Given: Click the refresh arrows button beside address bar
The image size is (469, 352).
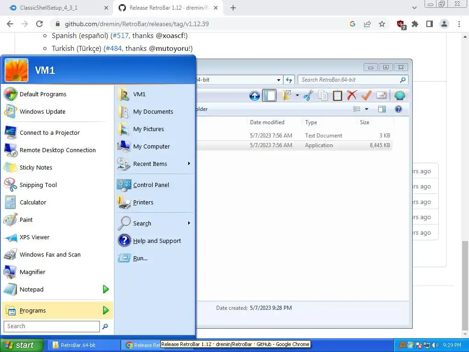Looking at the screenshot, I should pyautogui.click(x=289, y=80).
